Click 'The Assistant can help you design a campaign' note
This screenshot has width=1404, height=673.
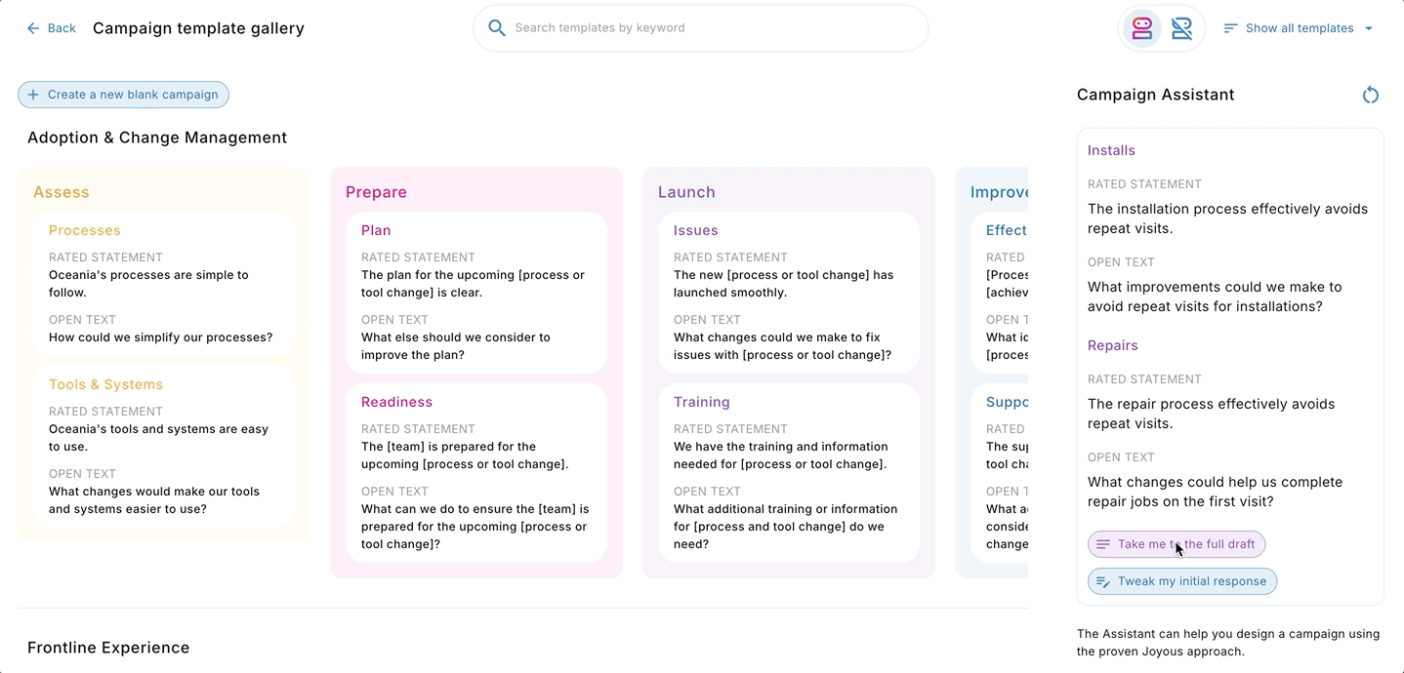[x=1228, y=643]
